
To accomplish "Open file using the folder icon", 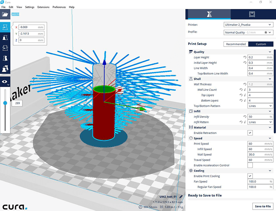I will 5,14.
